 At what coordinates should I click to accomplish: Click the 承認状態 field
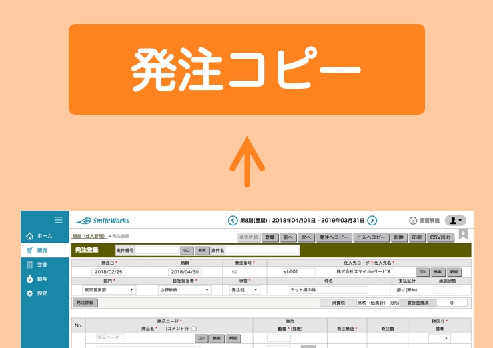pyautogui.click(x=448, y=290)
